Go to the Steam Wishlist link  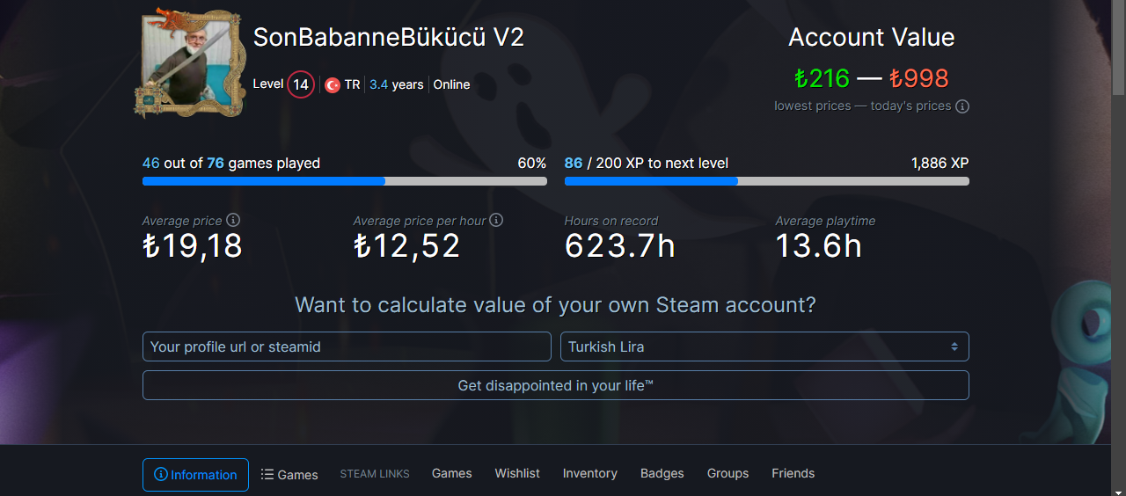click(517, 473)
